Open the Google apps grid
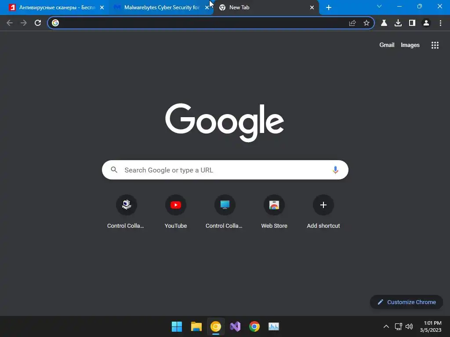Screen dimensions: 450x337 [x=435, y=45]
